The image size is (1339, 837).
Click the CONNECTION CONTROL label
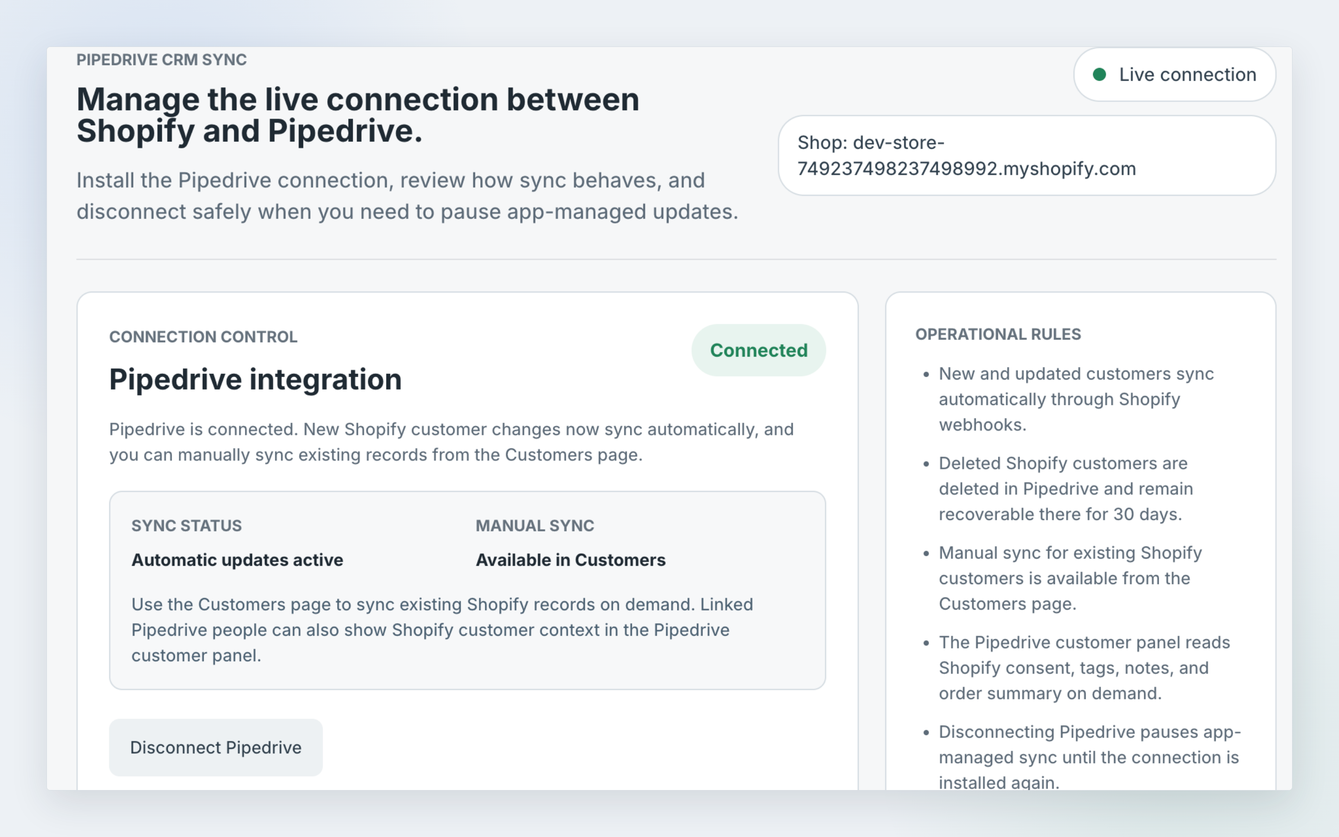click(203, 337)
